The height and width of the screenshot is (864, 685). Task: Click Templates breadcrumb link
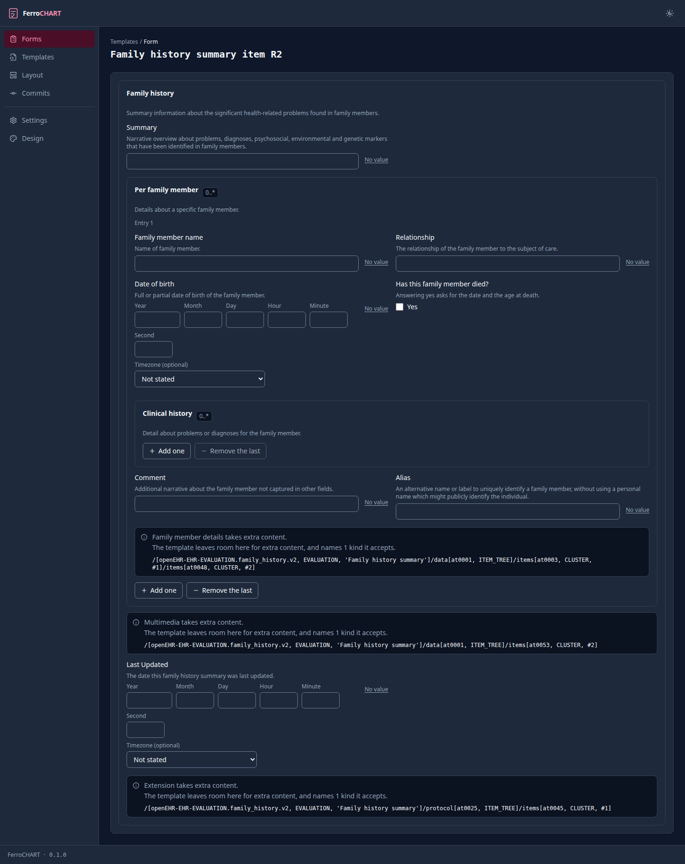[x=124, y=42]
